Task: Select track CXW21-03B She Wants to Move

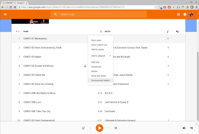Action: (39, 93)
